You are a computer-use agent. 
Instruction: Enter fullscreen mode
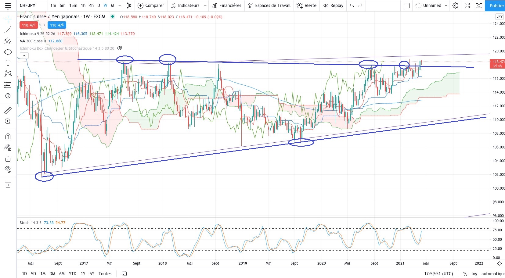(x=467, y=5)
